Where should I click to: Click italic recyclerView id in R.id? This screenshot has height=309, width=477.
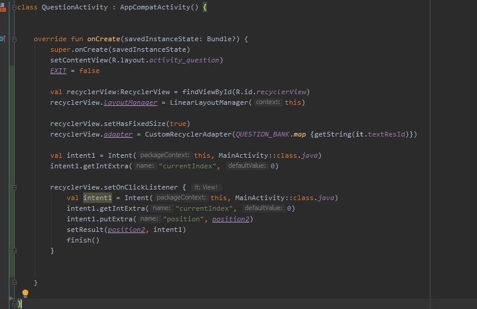coord(281,92)
